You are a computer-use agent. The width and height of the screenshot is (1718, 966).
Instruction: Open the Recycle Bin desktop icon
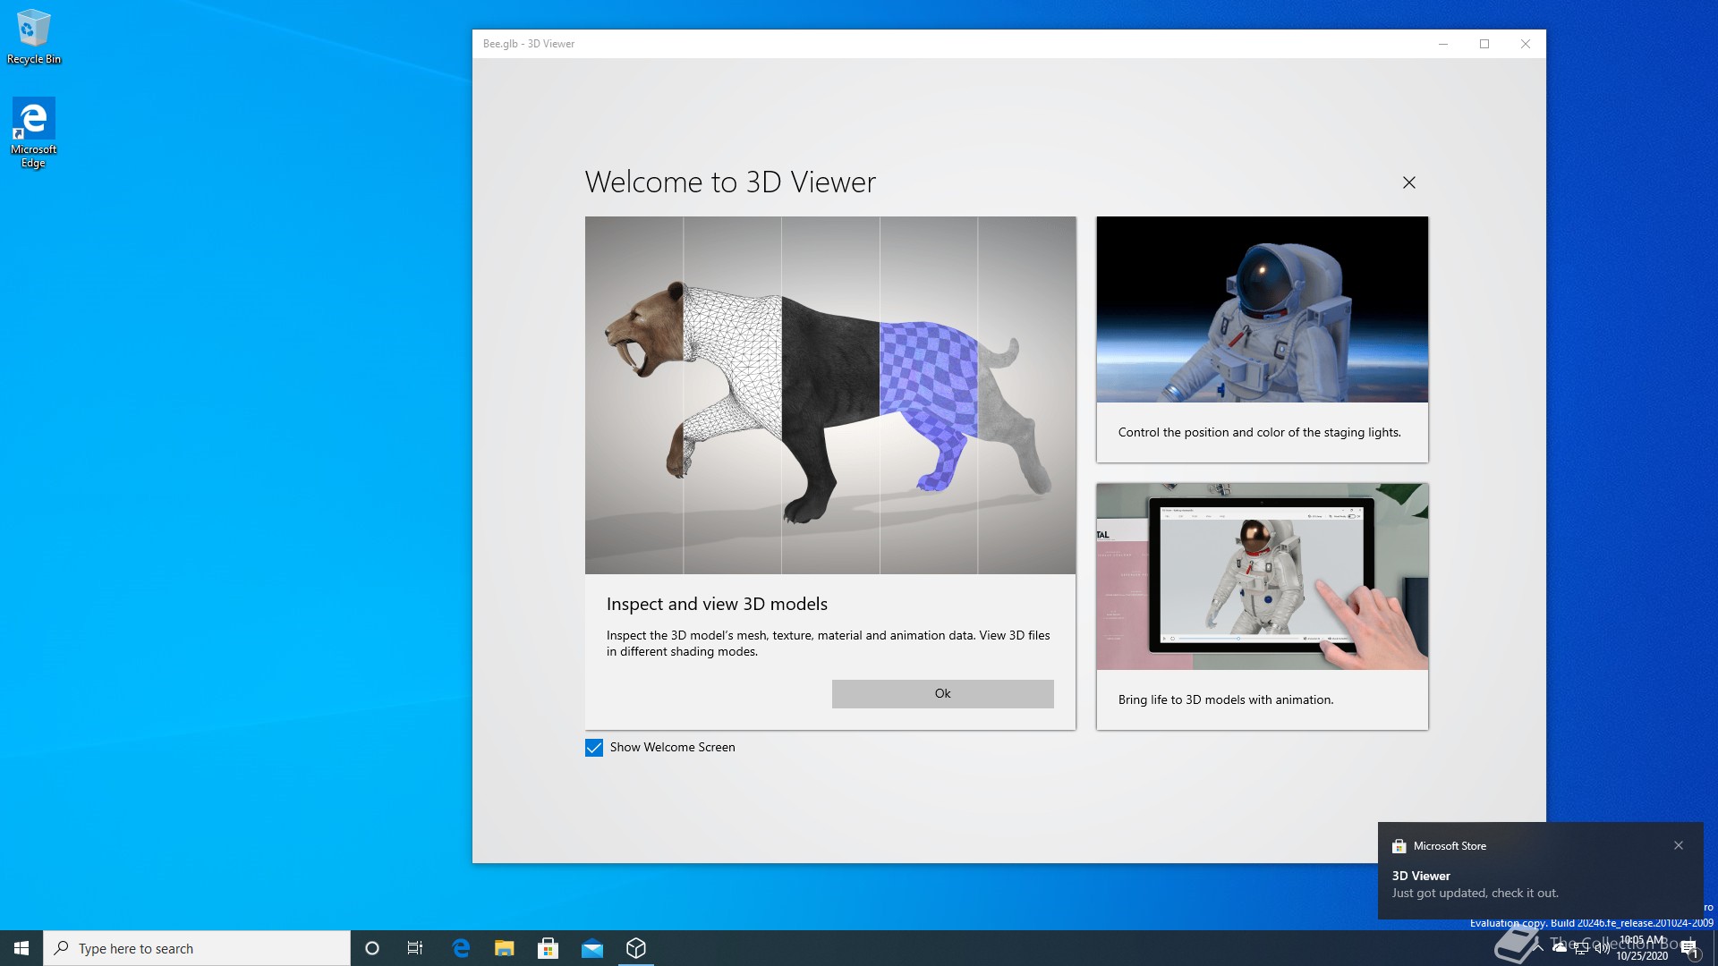pos(34,37)
